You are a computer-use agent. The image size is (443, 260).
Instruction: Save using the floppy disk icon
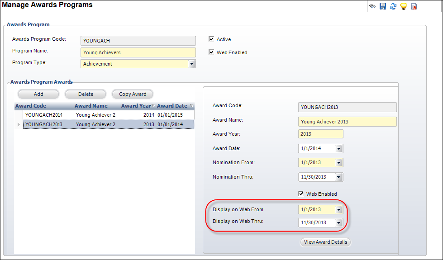[382, 6]
